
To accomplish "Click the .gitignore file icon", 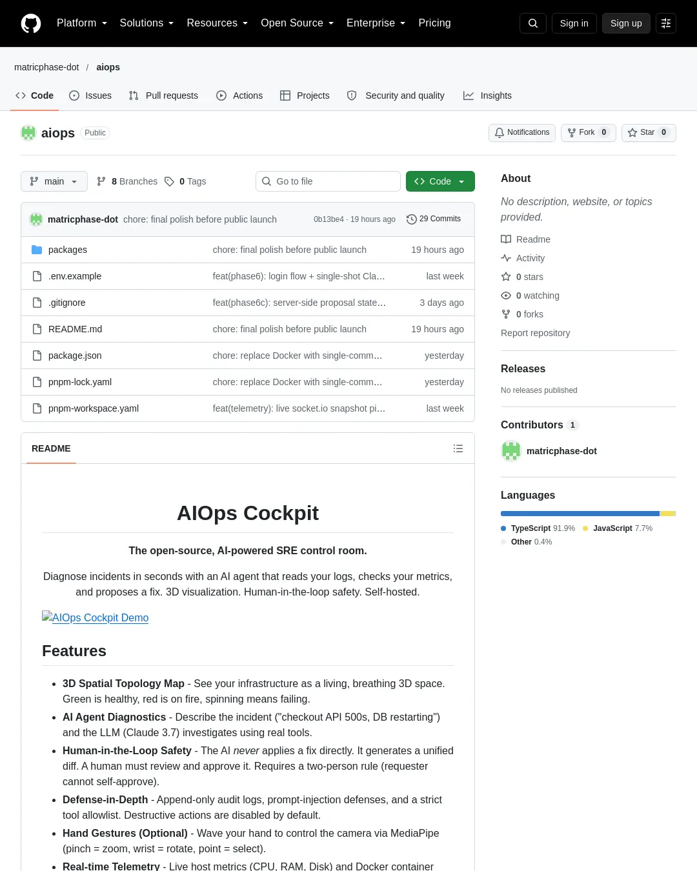I will [37, 303].
